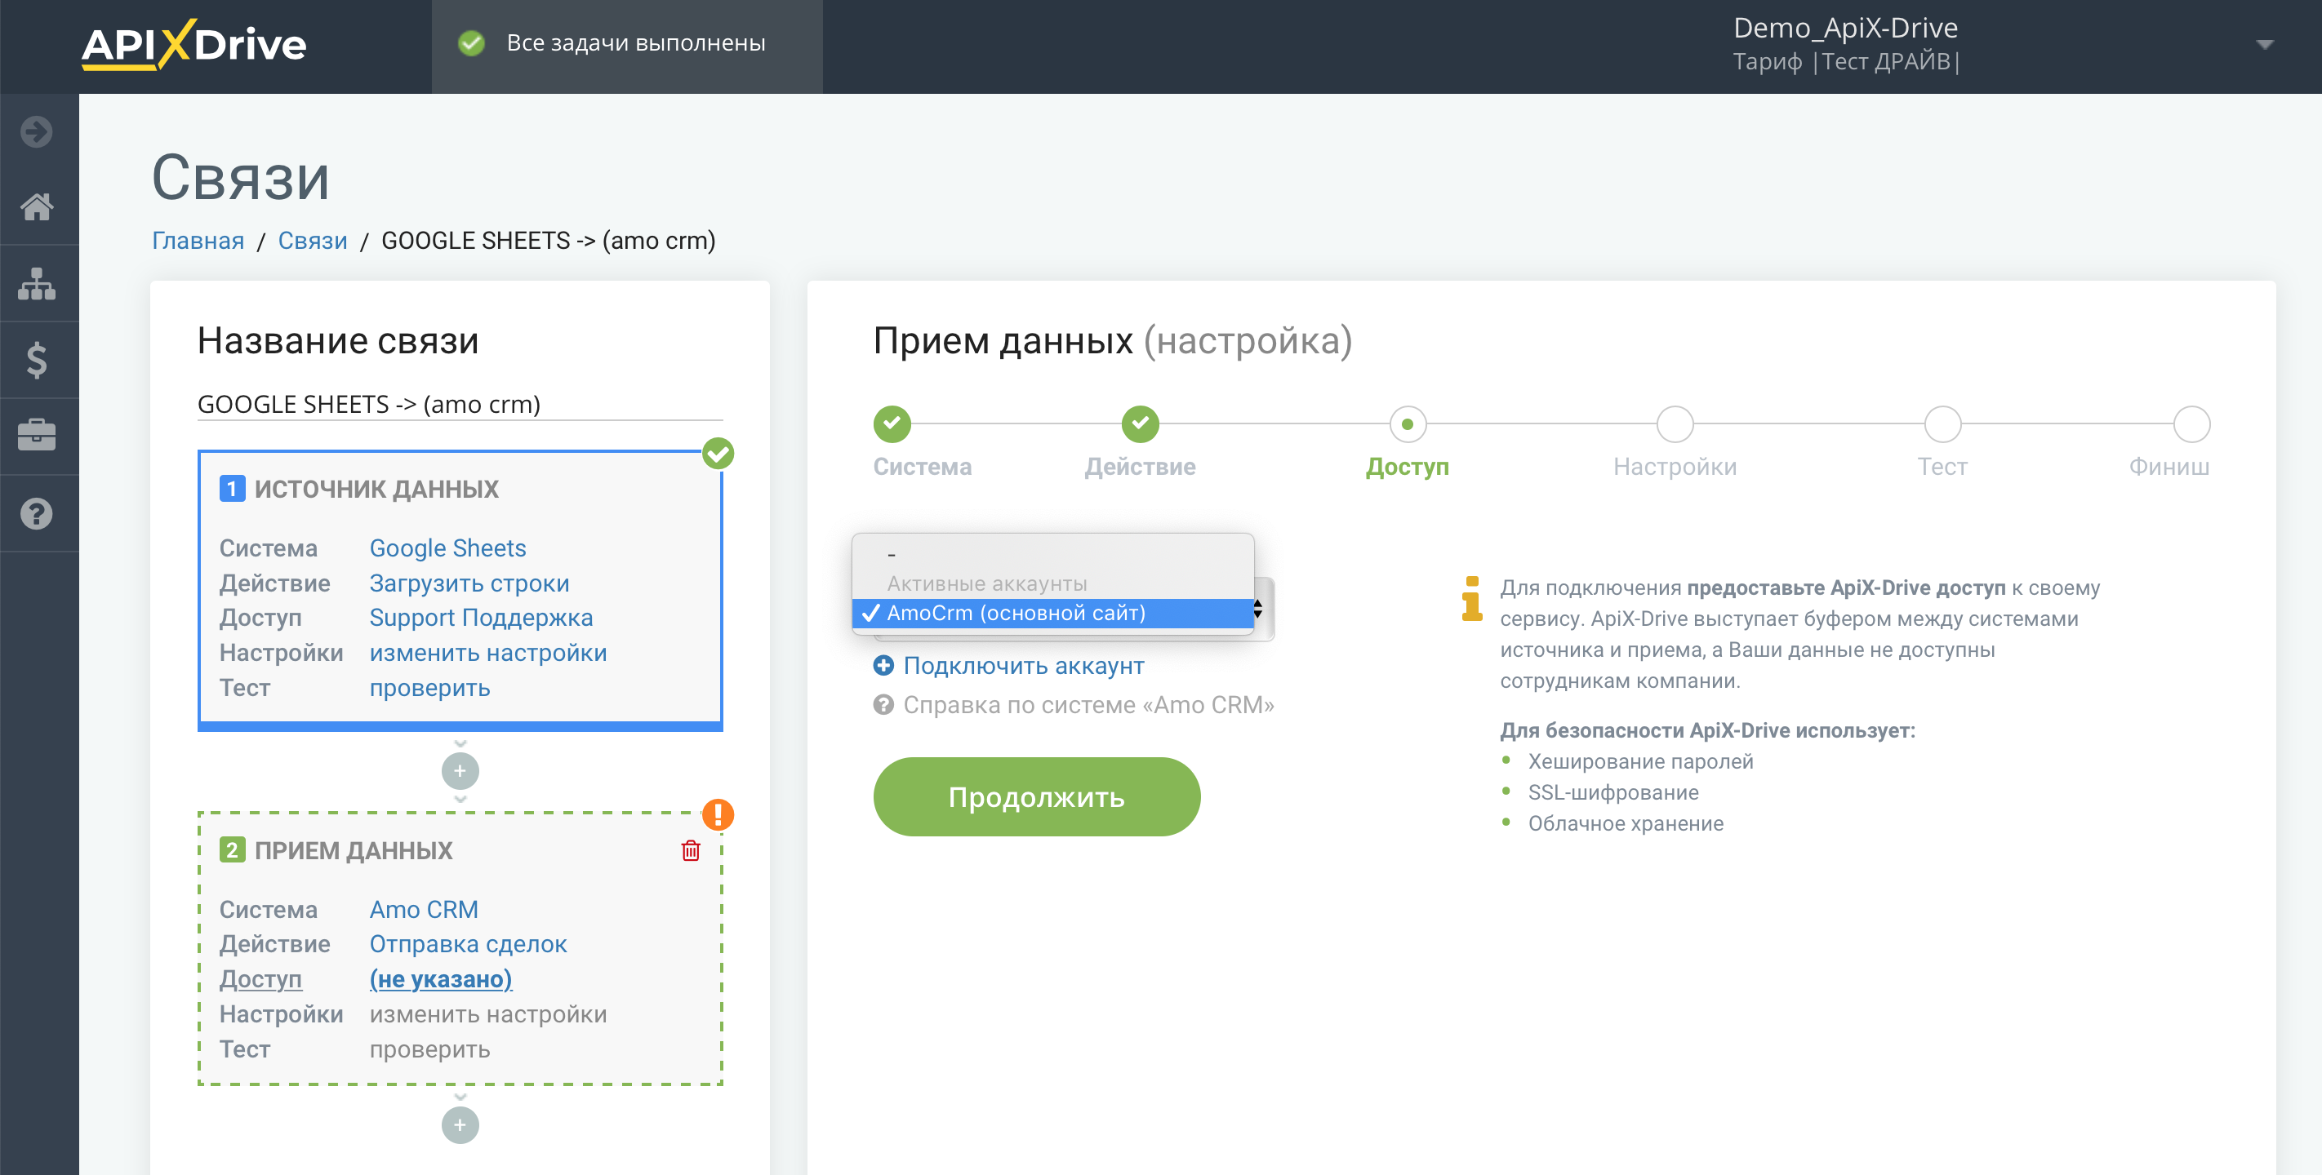The width and height of the screenshot is (2322, 1175).
Task: Go to Система step
Action: pyautogui.click(x=922, y=467)
